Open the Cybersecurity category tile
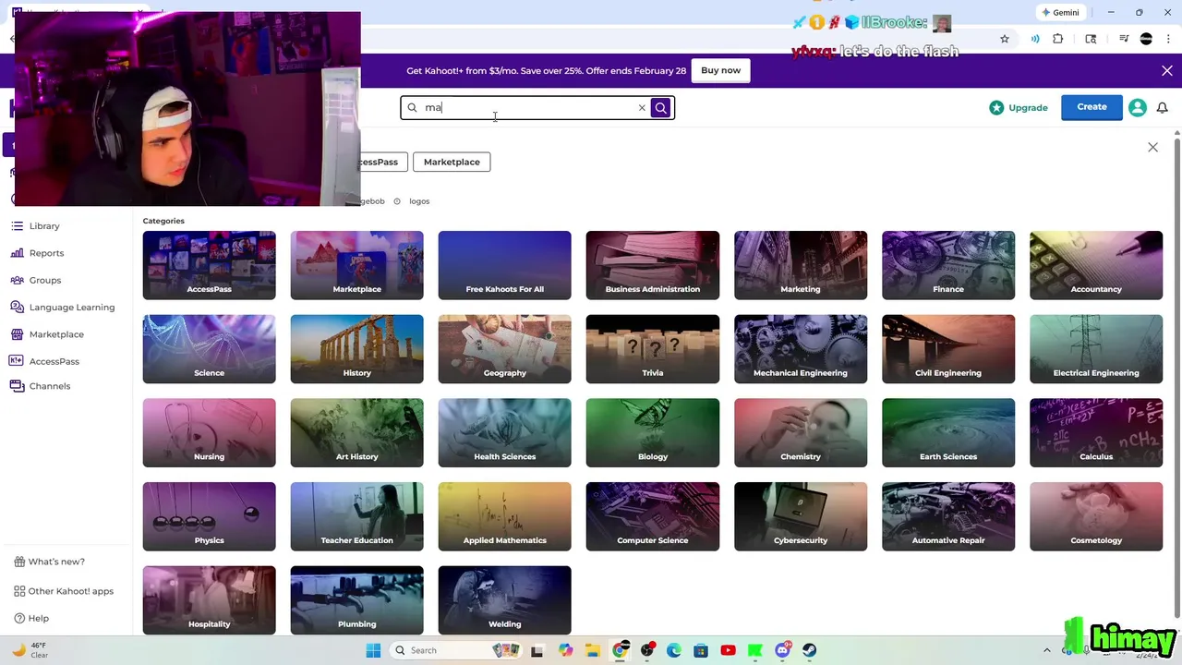The width and height of the screenshot is (1182, 665). coord(800,516)
